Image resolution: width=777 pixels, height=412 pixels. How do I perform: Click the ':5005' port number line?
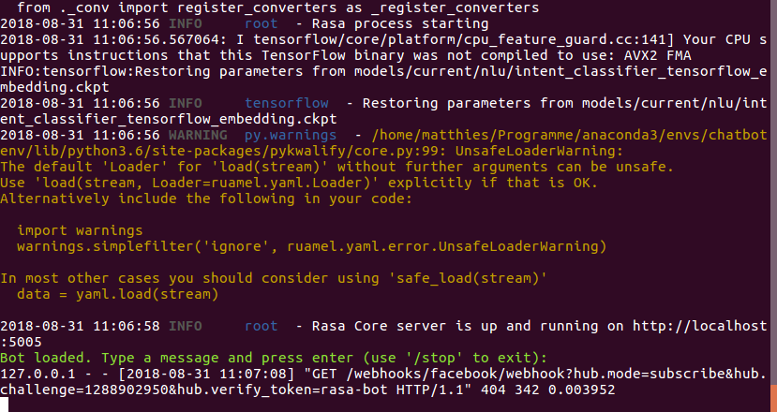click(21, 342)
